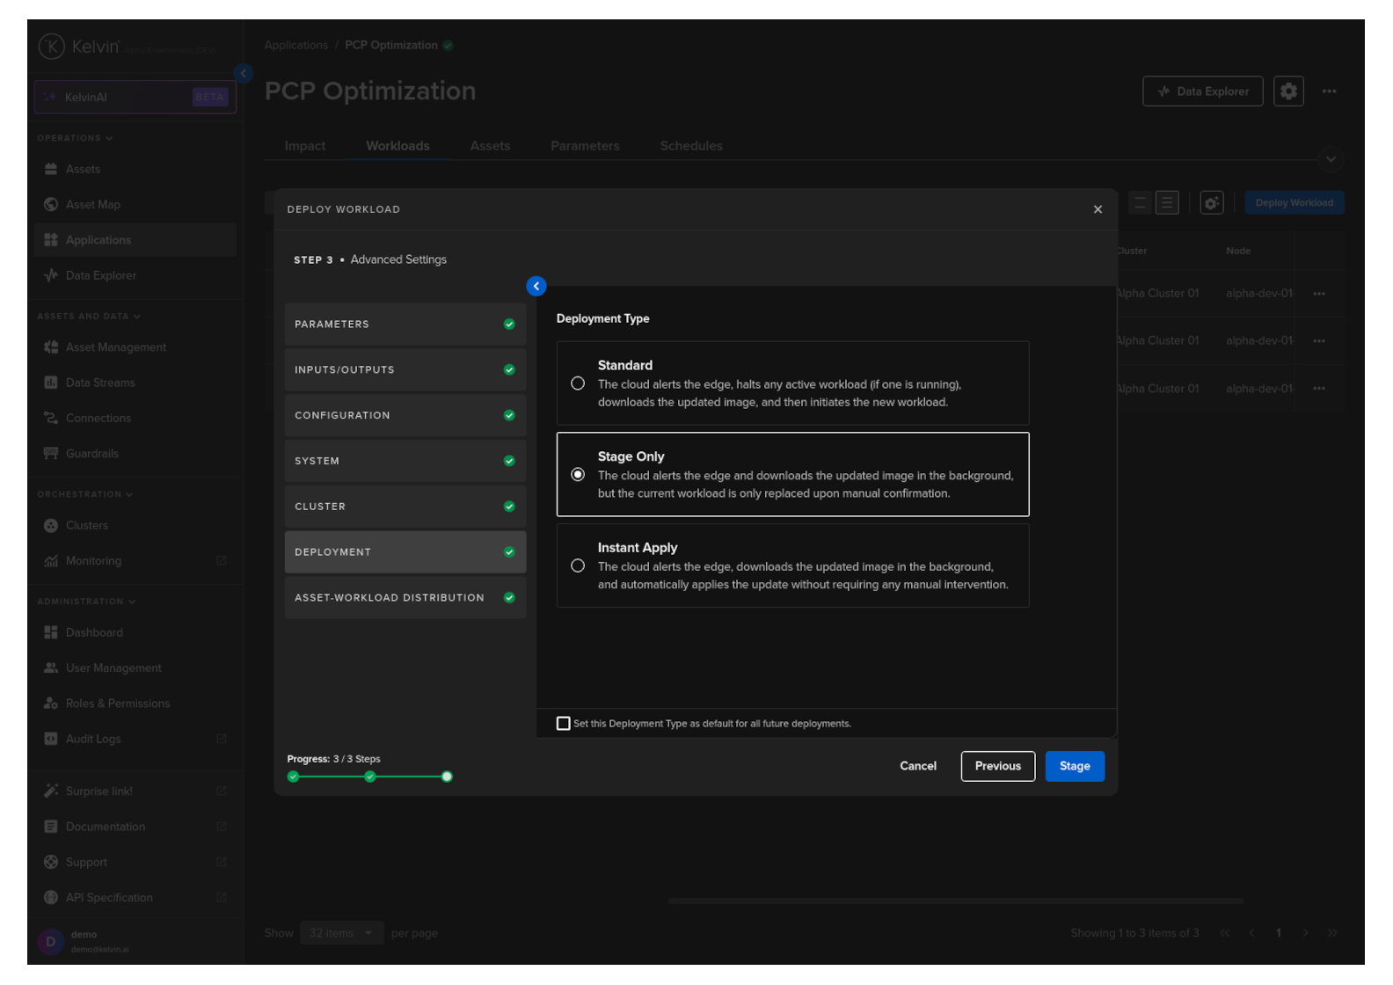Collapse the left sidebar with chevron button

[244, 74]
